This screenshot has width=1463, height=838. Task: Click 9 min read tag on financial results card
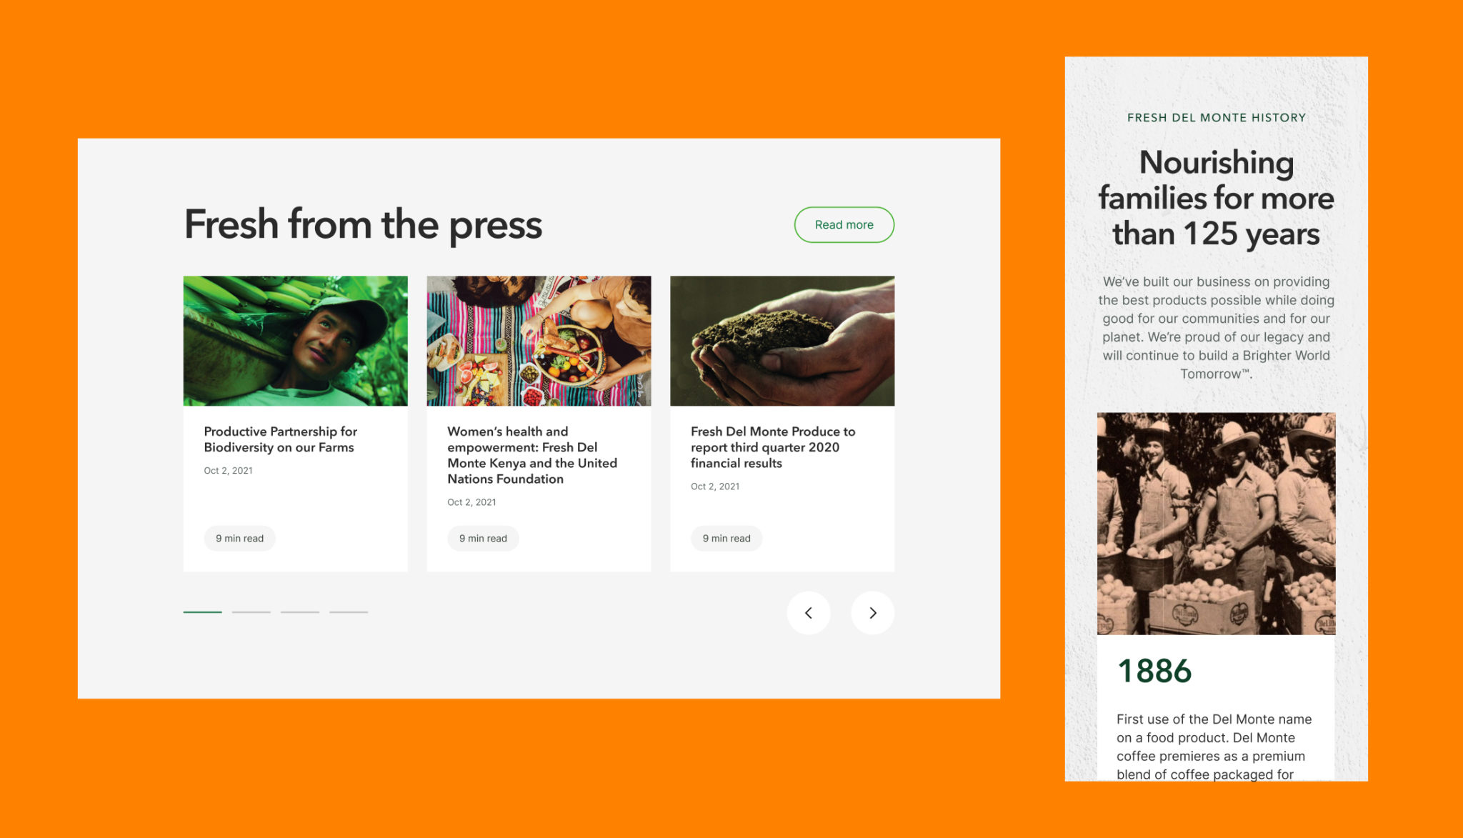click(x=726, y=538)
